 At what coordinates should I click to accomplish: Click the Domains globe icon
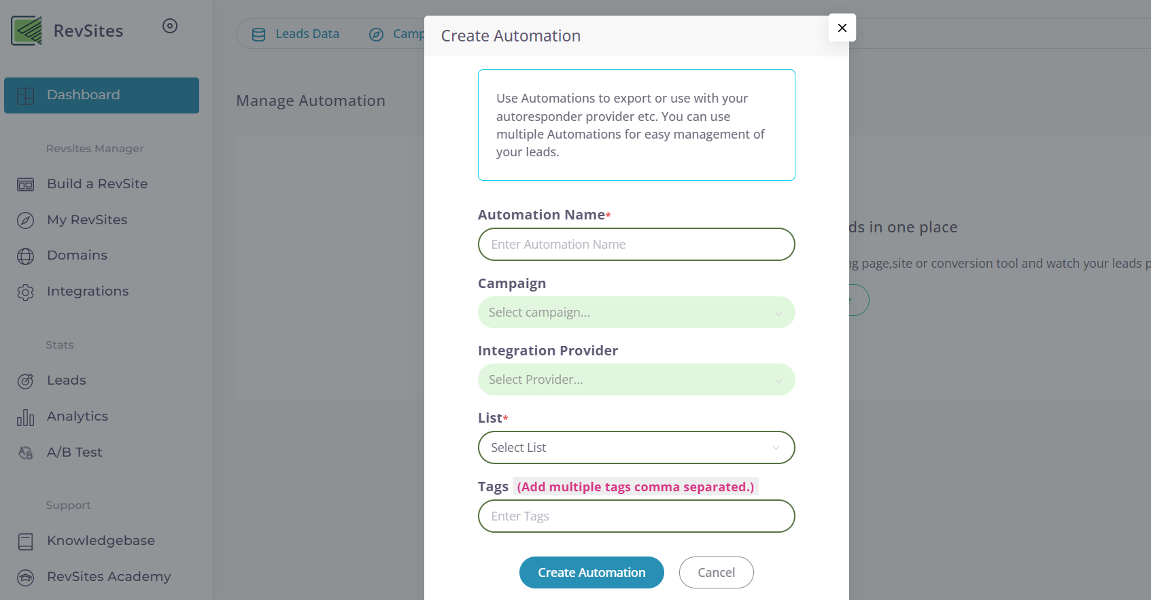pos(26,256)
